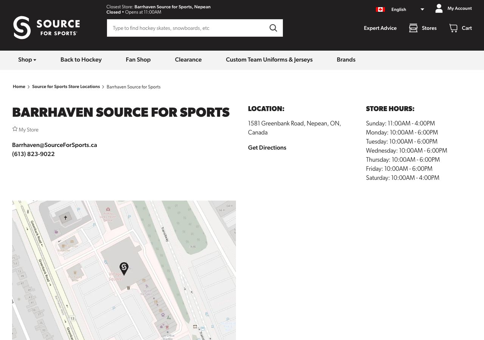Click the Stores storefront icon
This screenshot has width=484, height=340.
tap(413, 28)
